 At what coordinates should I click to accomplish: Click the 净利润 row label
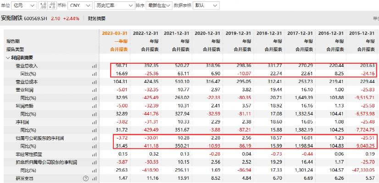22,122
